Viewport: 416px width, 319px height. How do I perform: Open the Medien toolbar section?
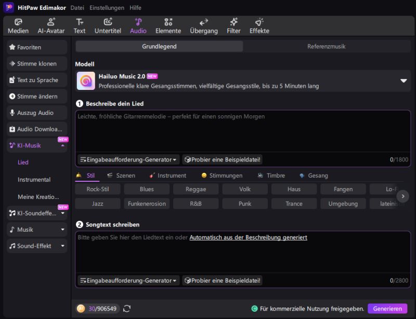[18, 26]
